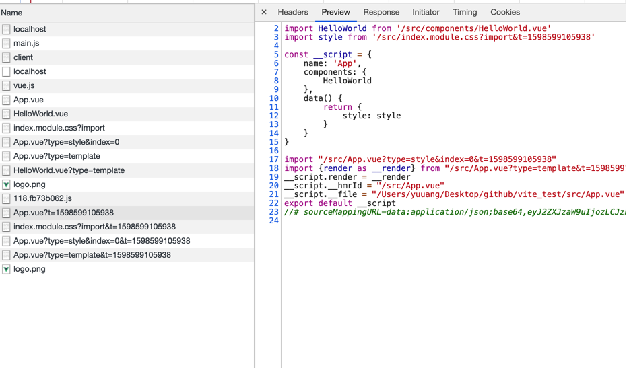Click the document icon next to client
This screenshot has width=627, height=368.
pos(6,57)
